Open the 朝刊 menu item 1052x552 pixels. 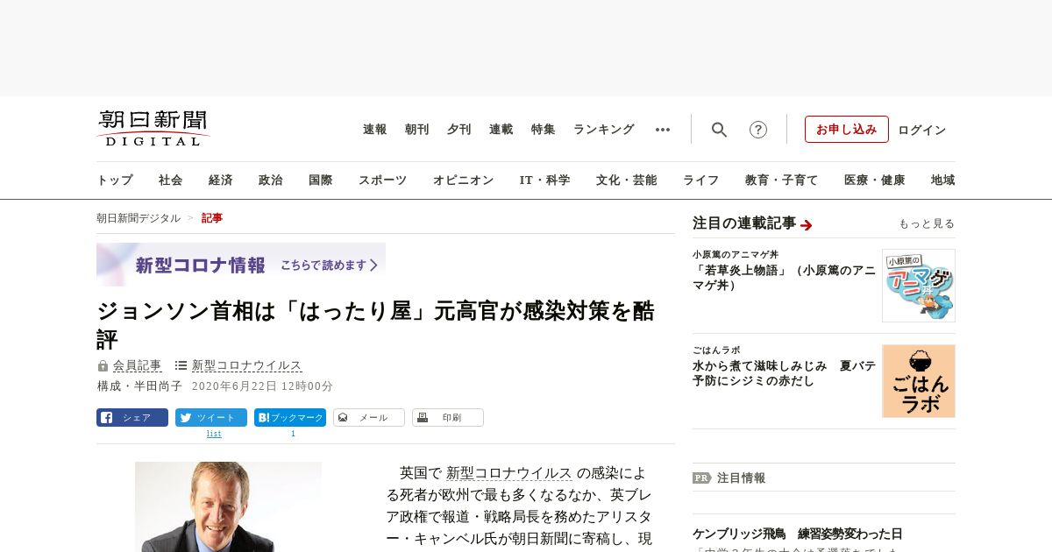(417, 130)
